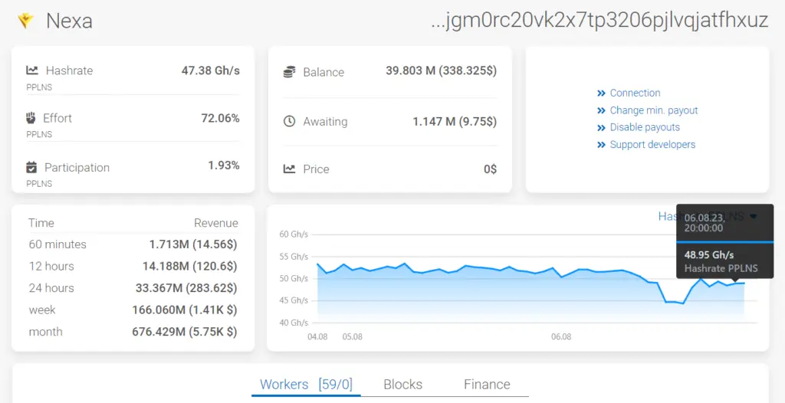Image resolution: width=785 pixels, height=403 pixels.
Task: Click the Awaiting clock icon
Action: [289, 121]
